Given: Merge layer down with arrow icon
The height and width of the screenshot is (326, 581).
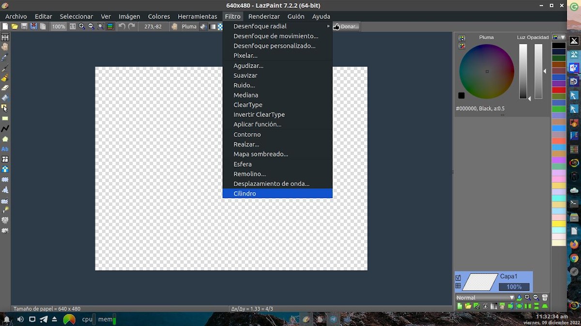Looking at the screenshot, I should point(486,306).
